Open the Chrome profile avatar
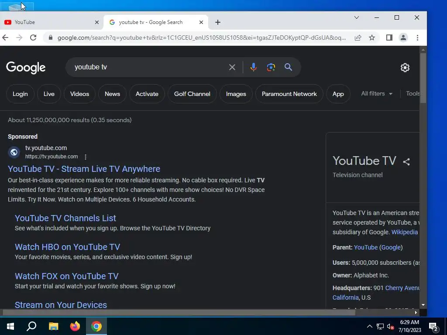This screenshot has width=447, height=335. [403, 38]
